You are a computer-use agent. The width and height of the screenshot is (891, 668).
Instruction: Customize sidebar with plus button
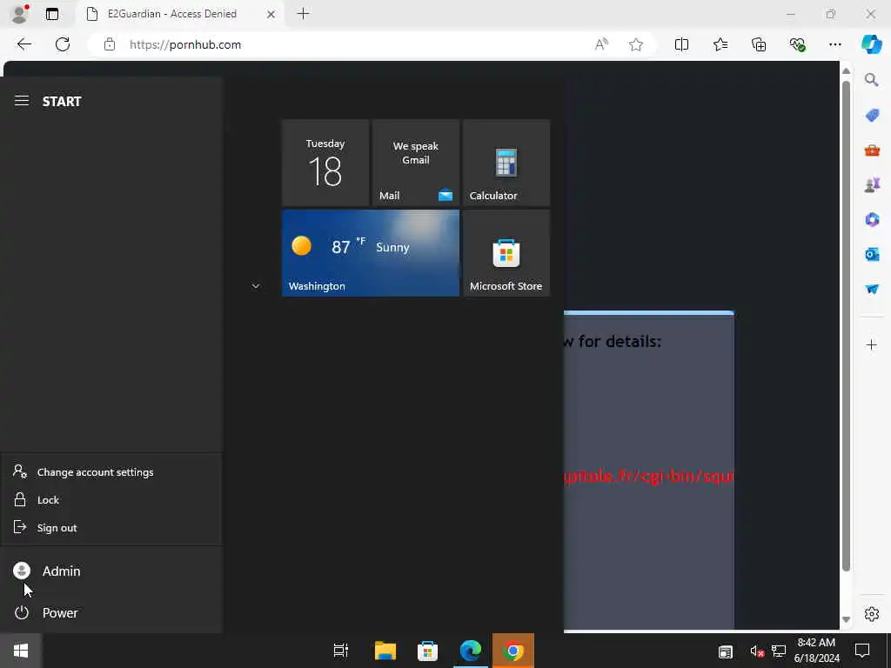pyautogui.click(x=872, y=344)
